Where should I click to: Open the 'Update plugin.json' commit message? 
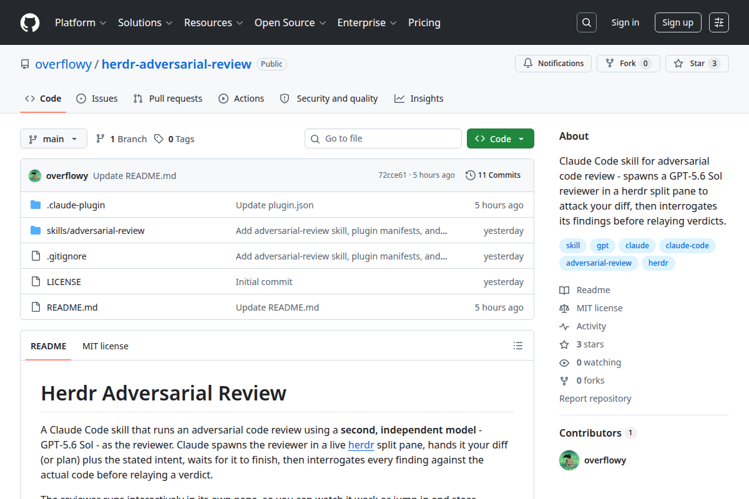click(275, 205)
